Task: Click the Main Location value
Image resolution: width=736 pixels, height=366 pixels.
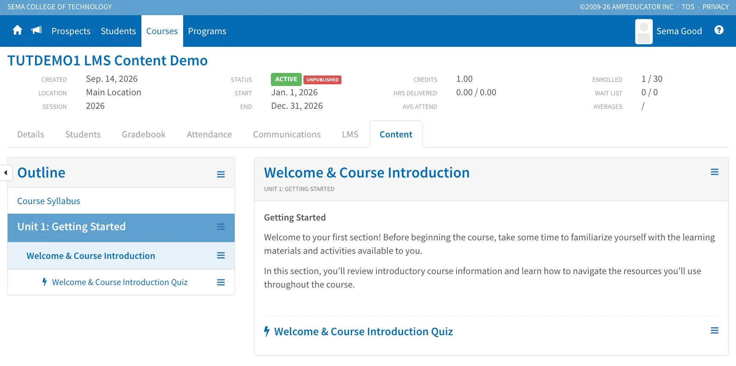Action: [x=114, y=92]
